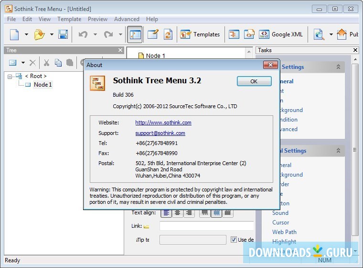Open the Advanced menu
The image size is (363, 268).
tap(127, 19)
